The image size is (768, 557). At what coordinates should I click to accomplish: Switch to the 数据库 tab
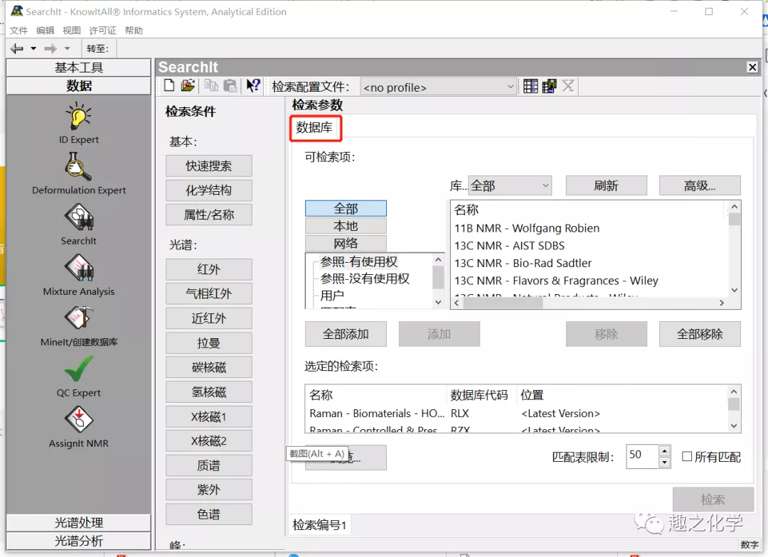314,128
